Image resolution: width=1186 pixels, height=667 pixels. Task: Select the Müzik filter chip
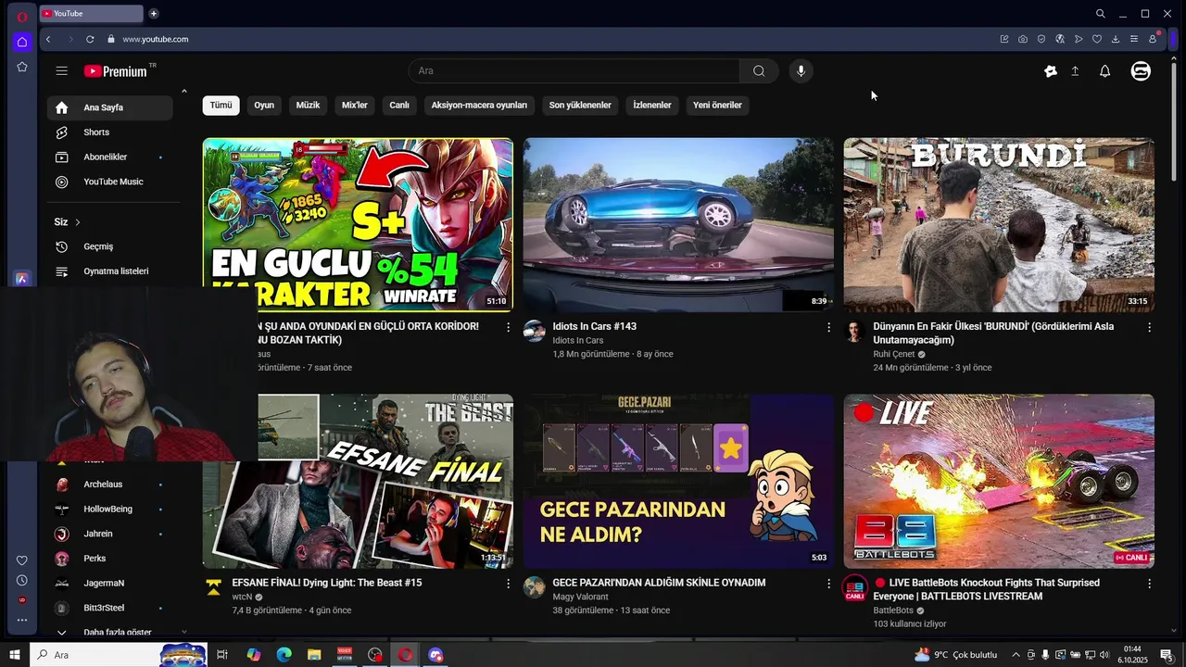tap(308, 106)
